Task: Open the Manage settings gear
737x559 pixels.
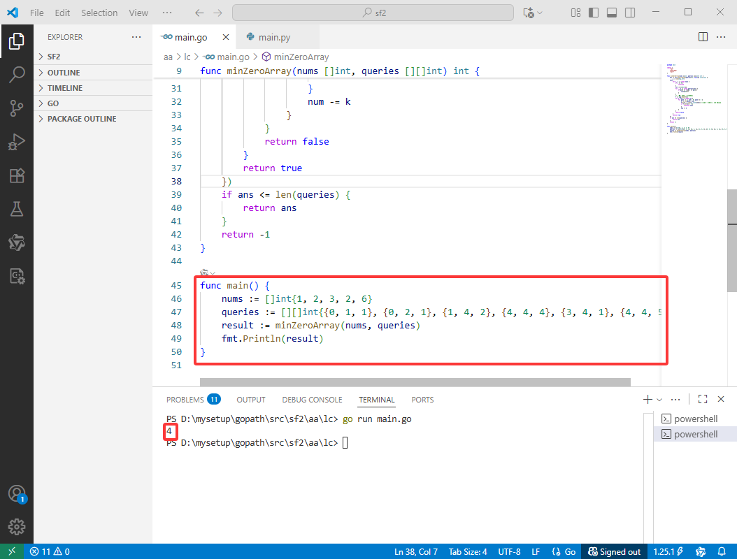Action: coord(17,527)
